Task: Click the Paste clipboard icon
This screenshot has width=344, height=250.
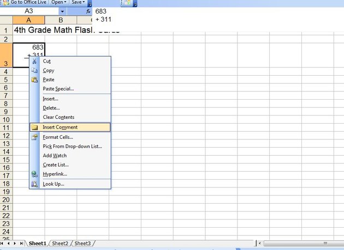Action: [34, 80]
